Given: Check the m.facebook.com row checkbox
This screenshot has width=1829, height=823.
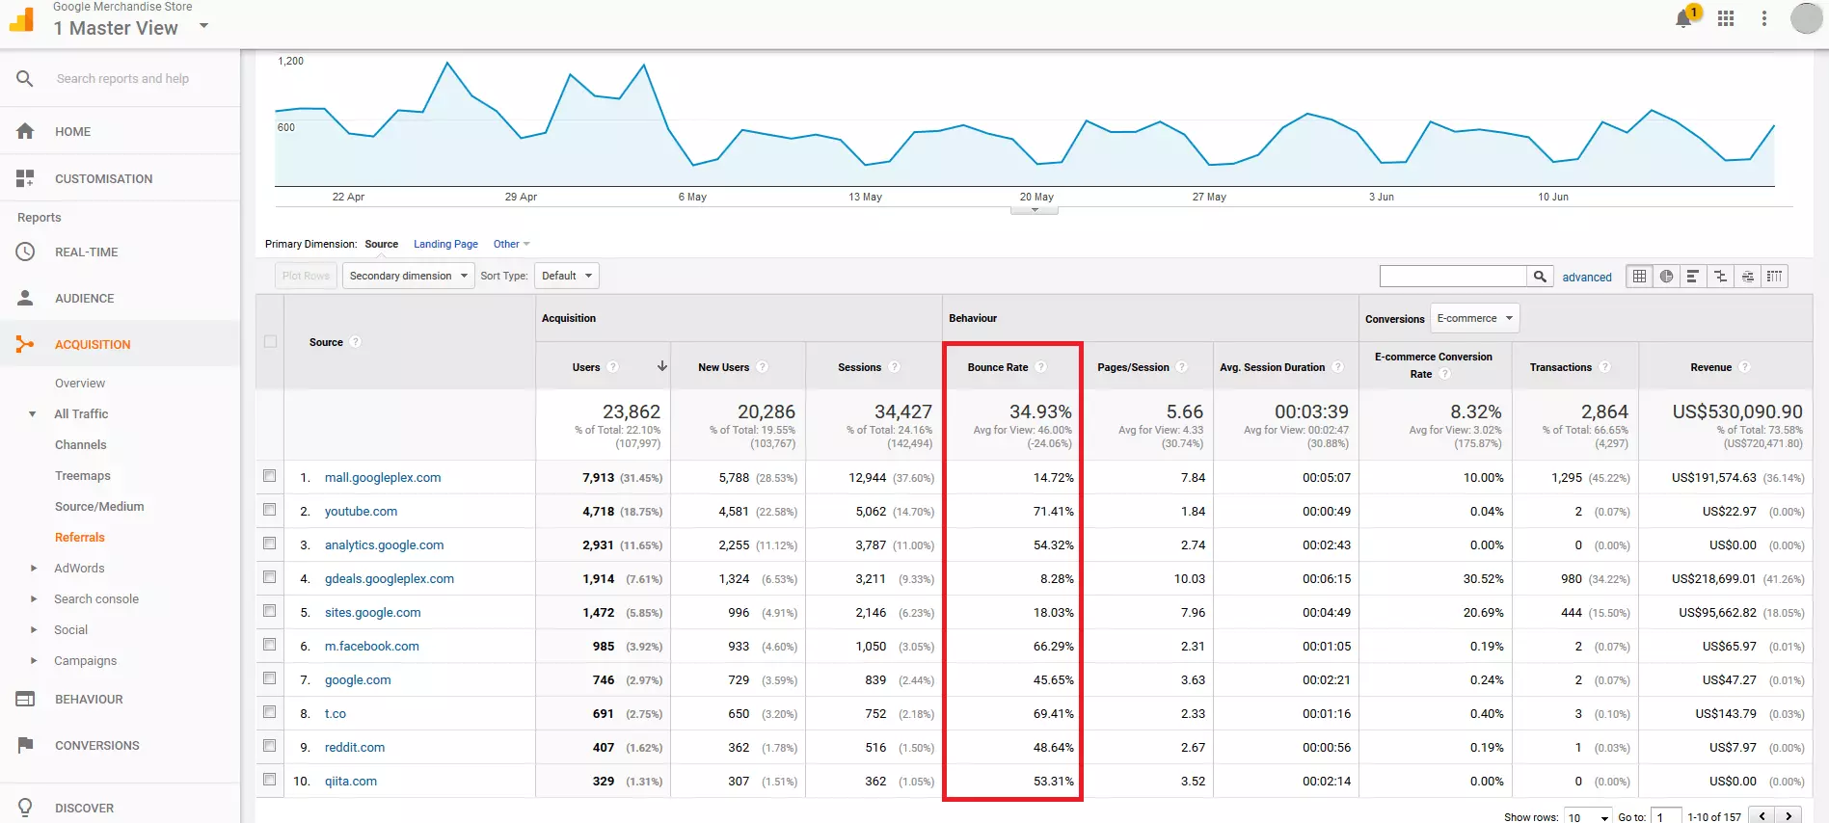Looking at the screenshot, I should (270, 645).
